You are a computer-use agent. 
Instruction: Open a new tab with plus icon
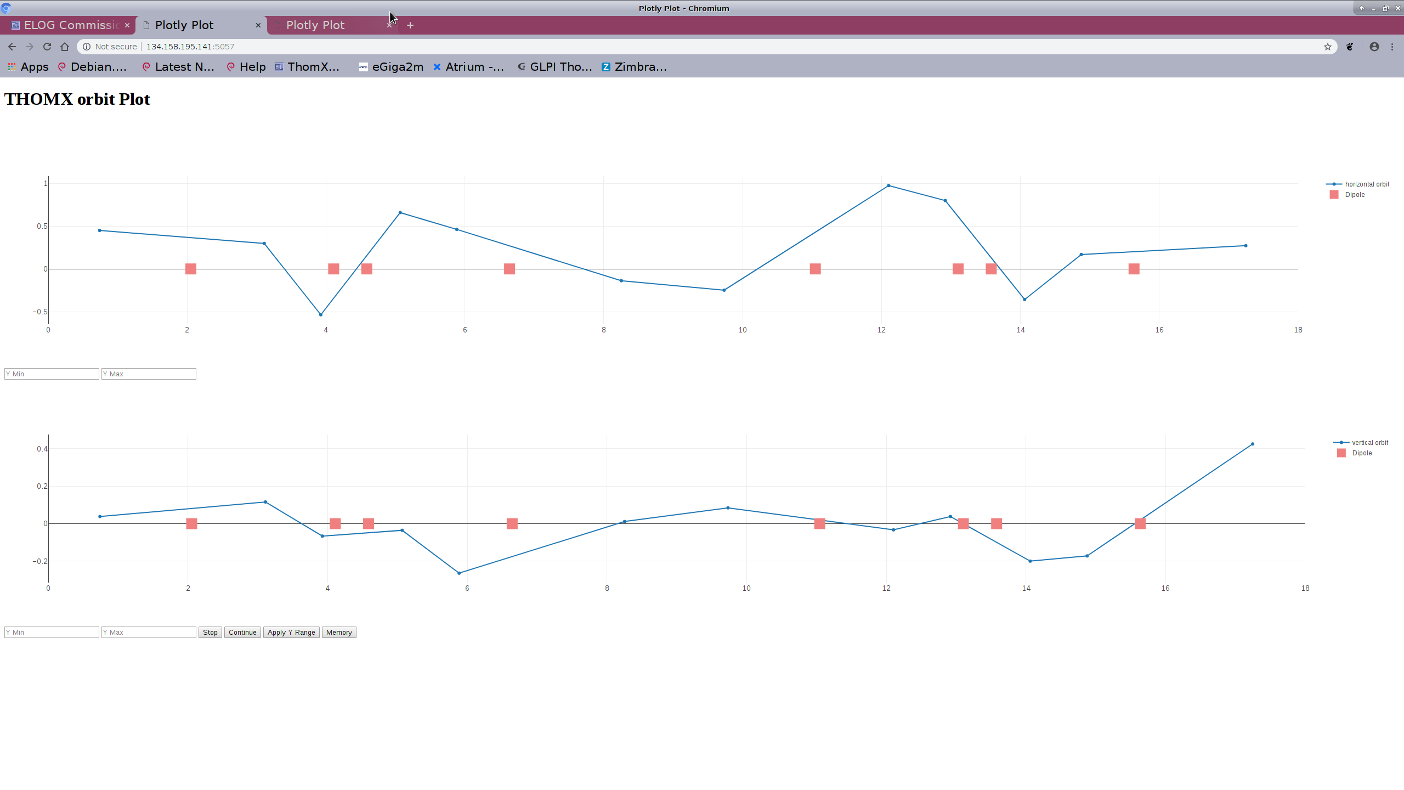pos(410,25)
